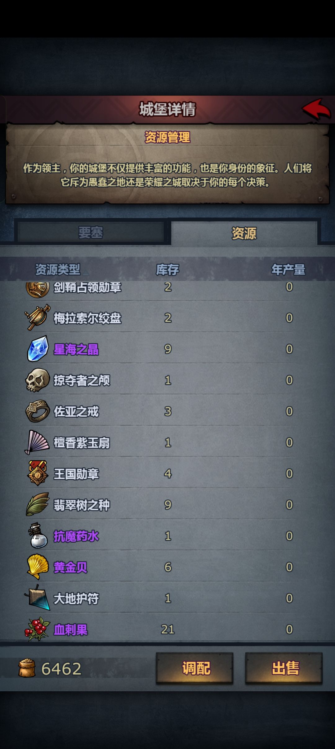Tap the 血刺果 red berries icon
Viewport: 335px width, 749px height.
[x=37, y=629]
